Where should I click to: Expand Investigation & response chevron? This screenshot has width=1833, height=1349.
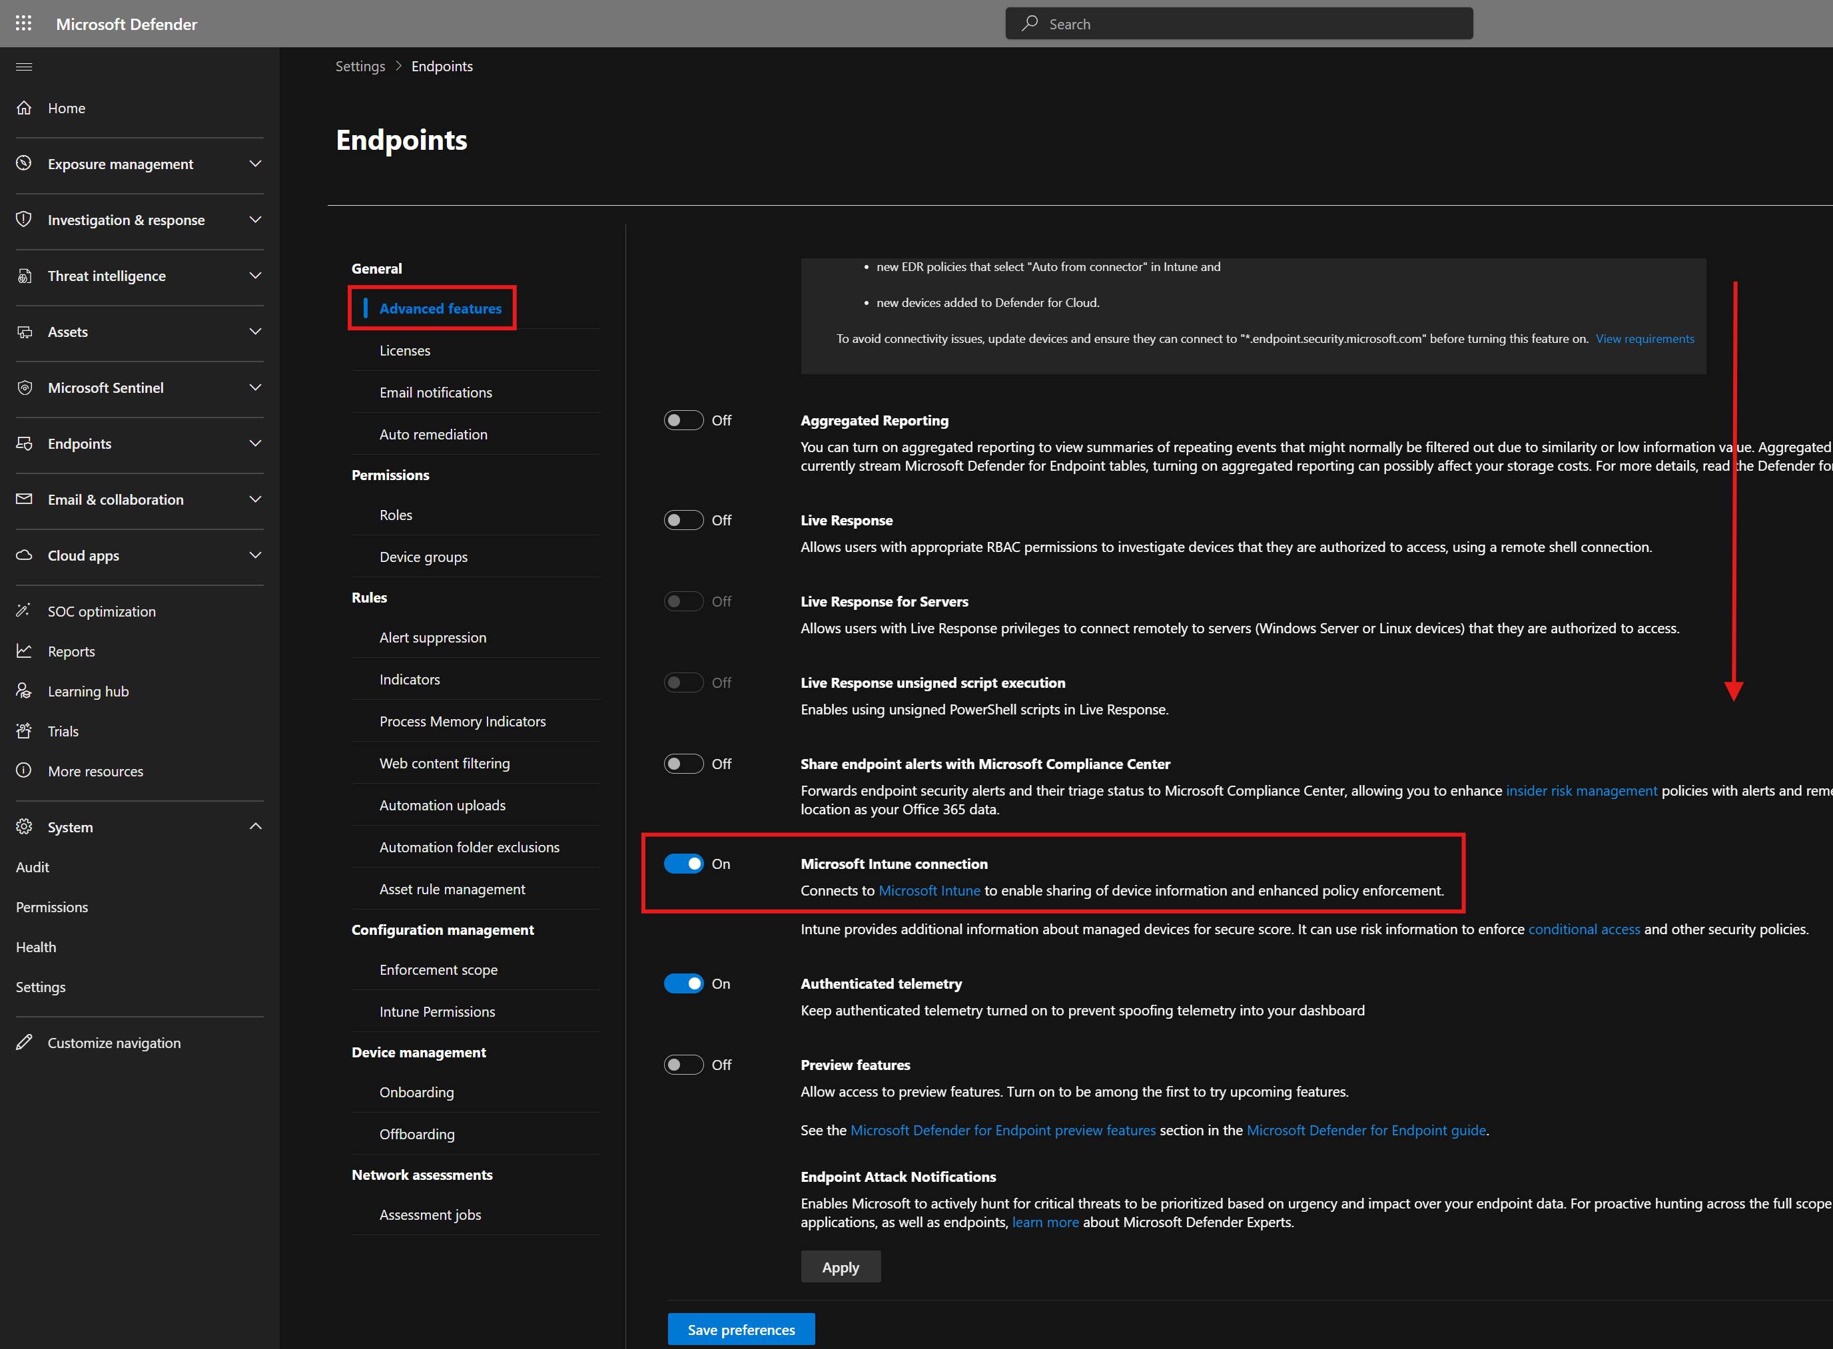click(x=255, y=220)
